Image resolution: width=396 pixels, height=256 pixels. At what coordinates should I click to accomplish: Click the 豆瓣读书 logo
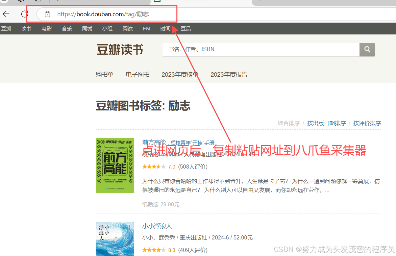click(120, 50)
